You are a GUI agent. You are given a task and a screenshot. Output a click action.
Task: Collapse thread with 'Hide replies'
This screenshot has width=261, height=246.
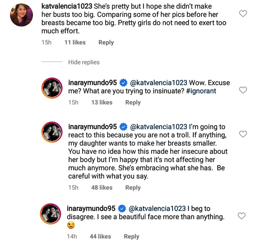click(84, 62)
